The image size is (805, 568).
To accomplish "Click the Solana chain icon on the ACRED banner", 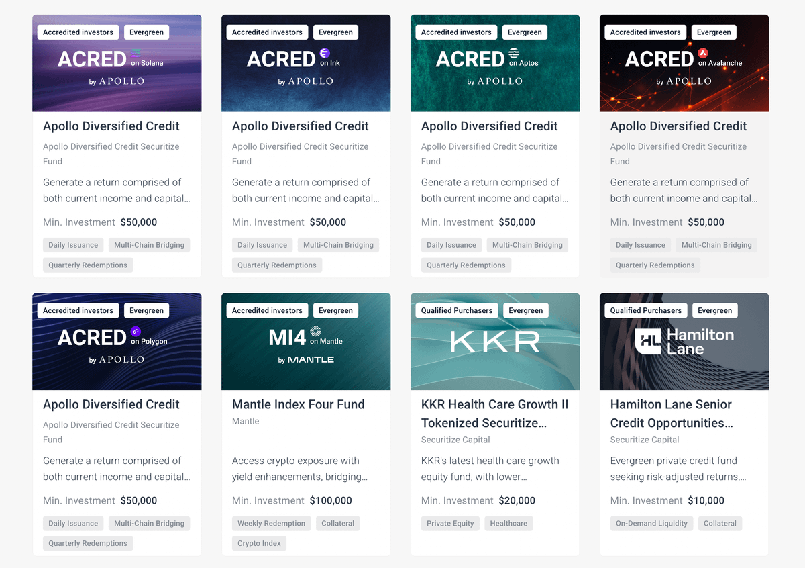I will (x=136, y=52).
